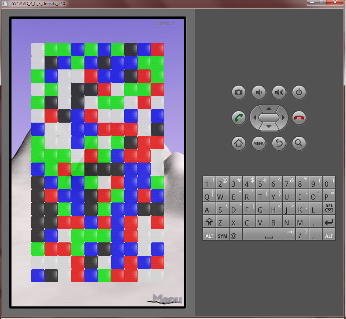Click the number 1 key

209,182
